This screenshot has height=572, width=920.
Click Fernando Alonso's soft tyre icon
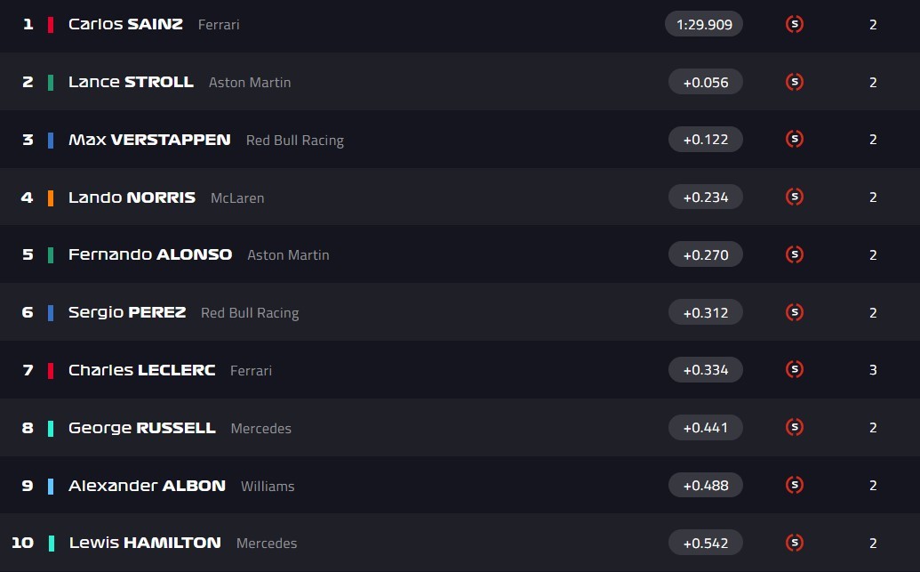795,254
